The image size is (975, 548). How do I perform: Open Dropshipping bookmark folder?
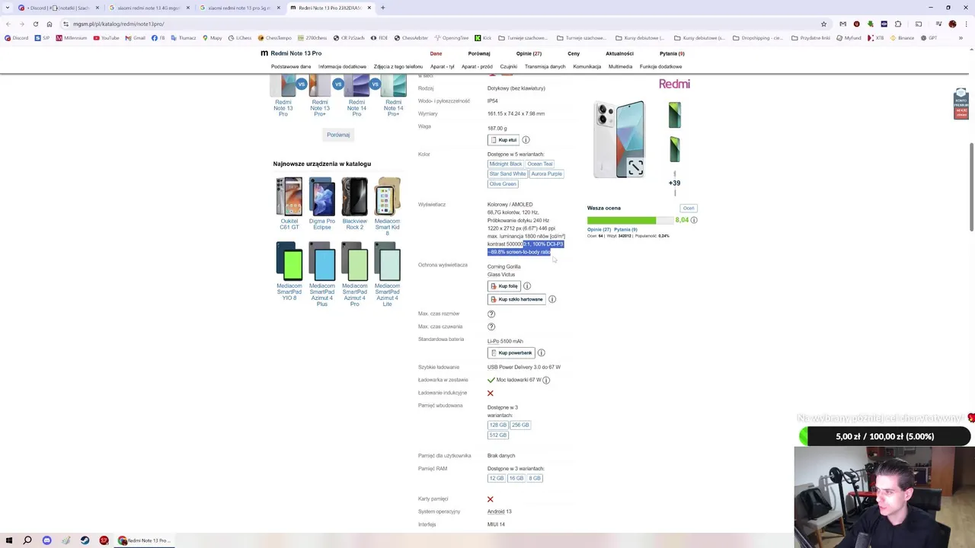coord(757,38)
